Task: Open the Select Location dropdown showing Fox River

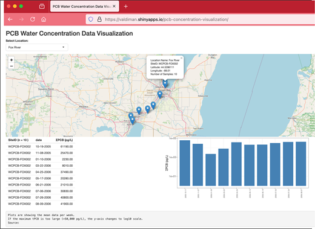Action: [x=37, y=47]
